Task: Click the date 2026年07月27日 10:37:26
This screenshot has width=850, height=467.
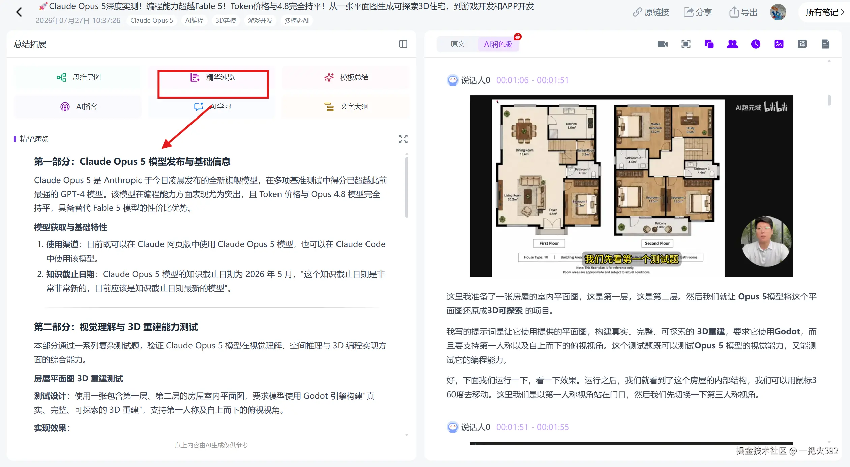Action: 78,20
